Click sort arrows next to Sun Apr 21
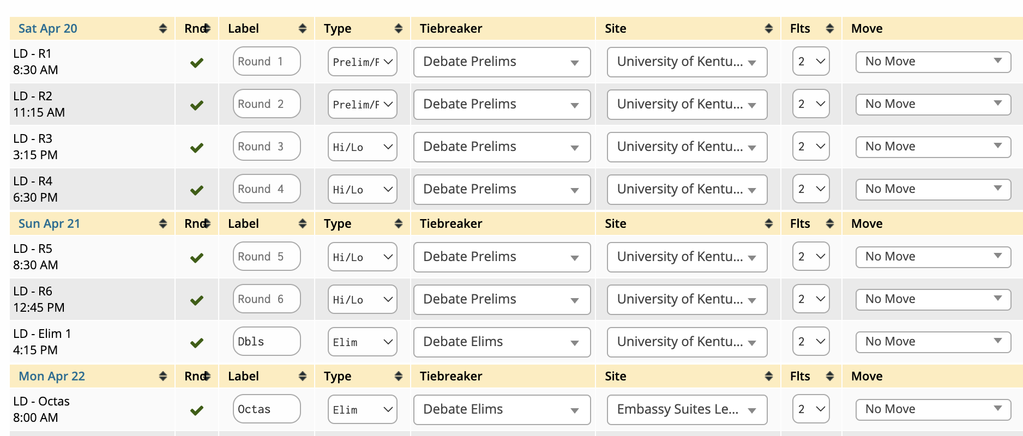Viewport: 1023px width, 436px height. 163,223
